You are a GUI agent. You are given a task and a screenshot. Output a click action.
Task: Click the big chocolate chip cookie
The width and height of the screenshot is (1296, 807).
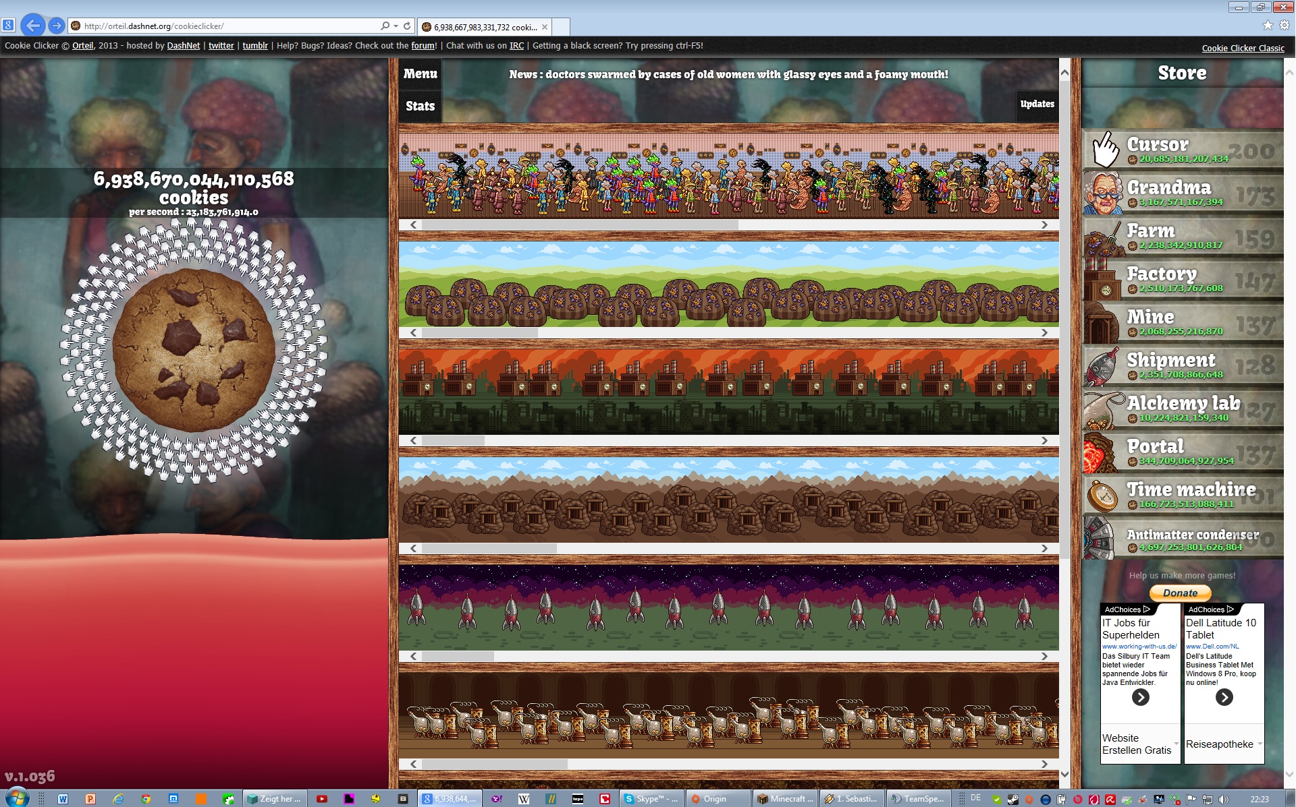(194, 350)
